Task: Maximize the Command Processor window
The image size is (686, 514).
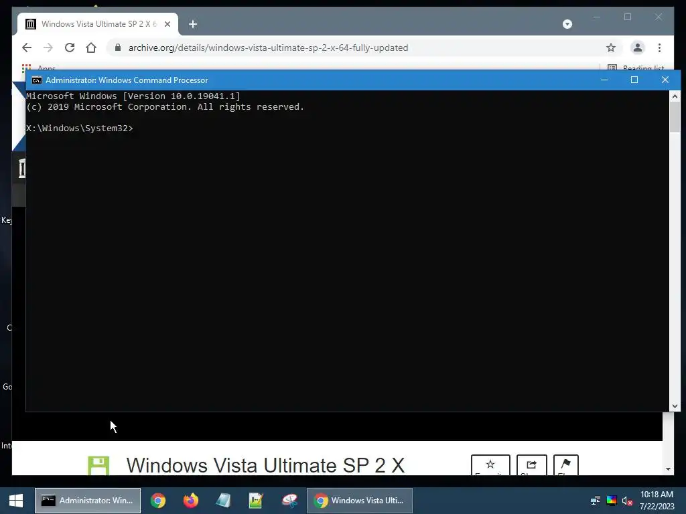Action: coord(634,80)
